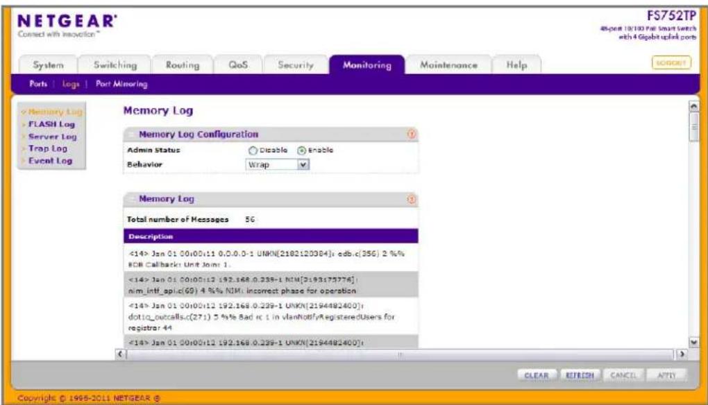The height and width of the screenshot is (405, 708).
Task: Click the vertical scrollbar up arrow
Action: [693, 106]
